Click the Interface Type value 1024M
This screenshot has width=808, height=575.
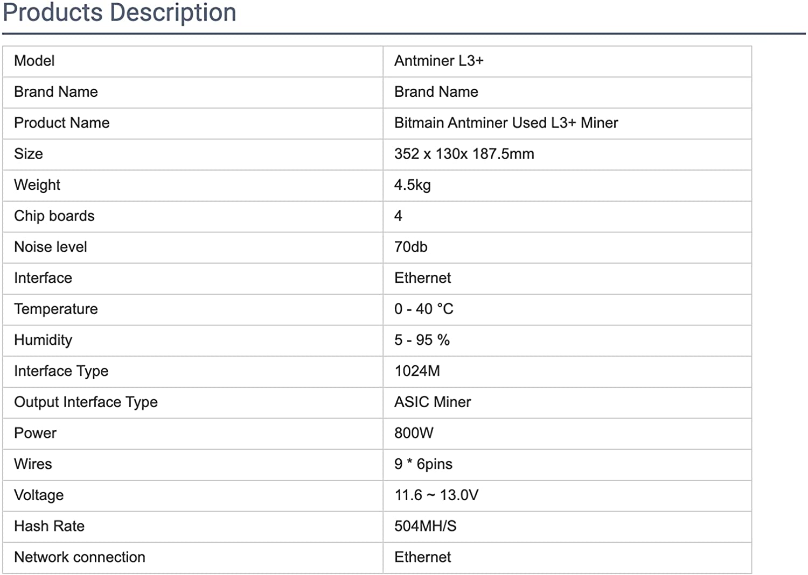417,371
